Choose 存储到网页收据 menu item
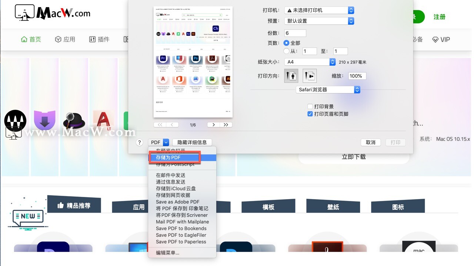 [182, 195]
